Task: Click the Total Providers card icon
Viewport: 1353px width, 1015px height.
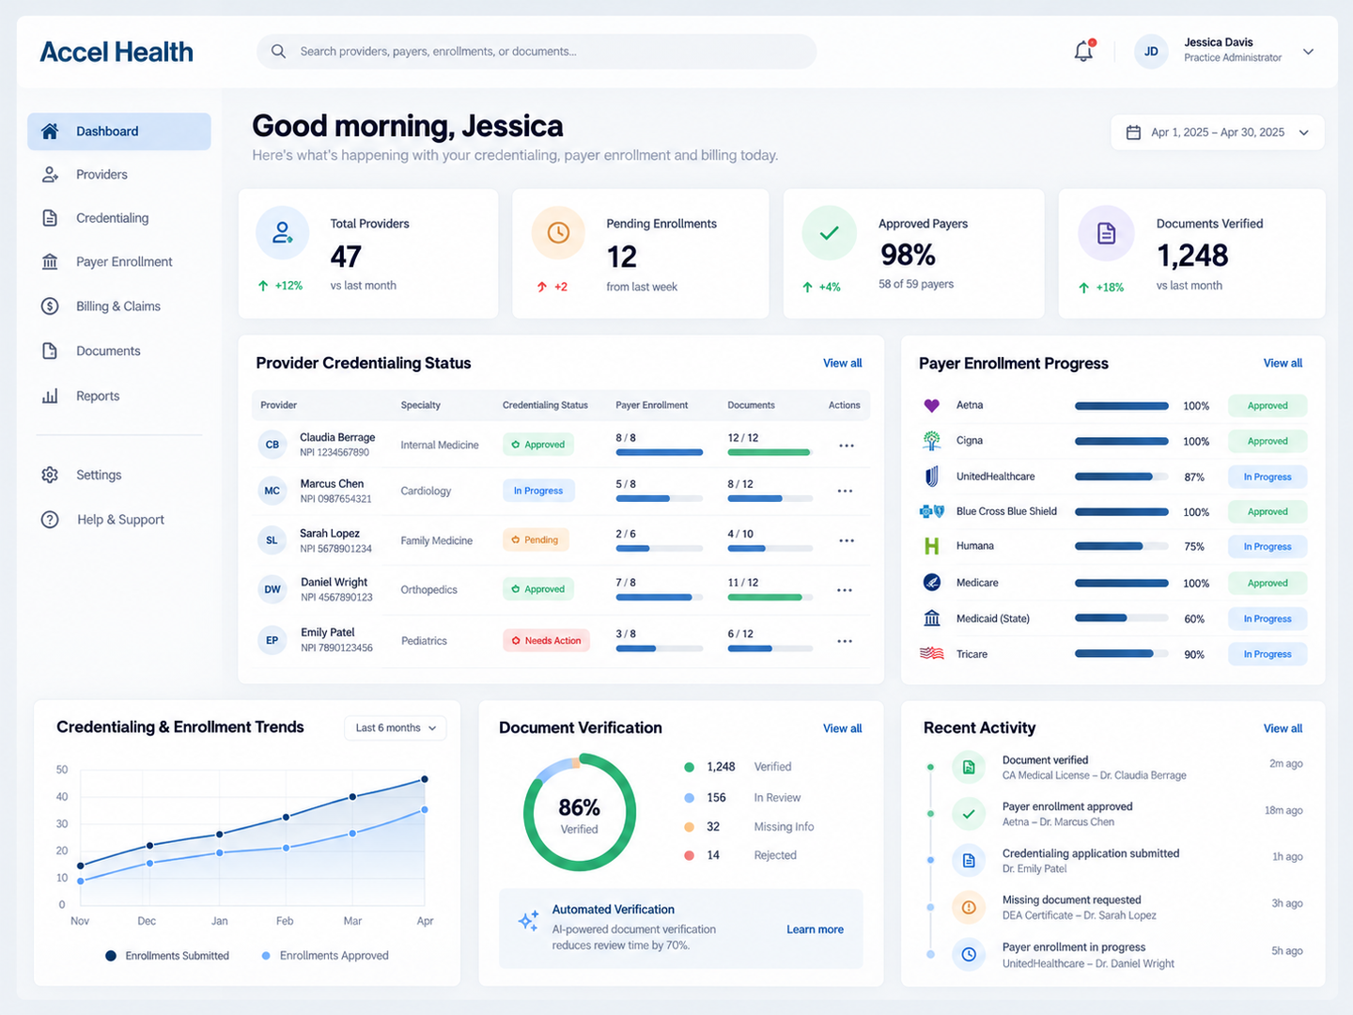Action: click(x=283, y=233)
